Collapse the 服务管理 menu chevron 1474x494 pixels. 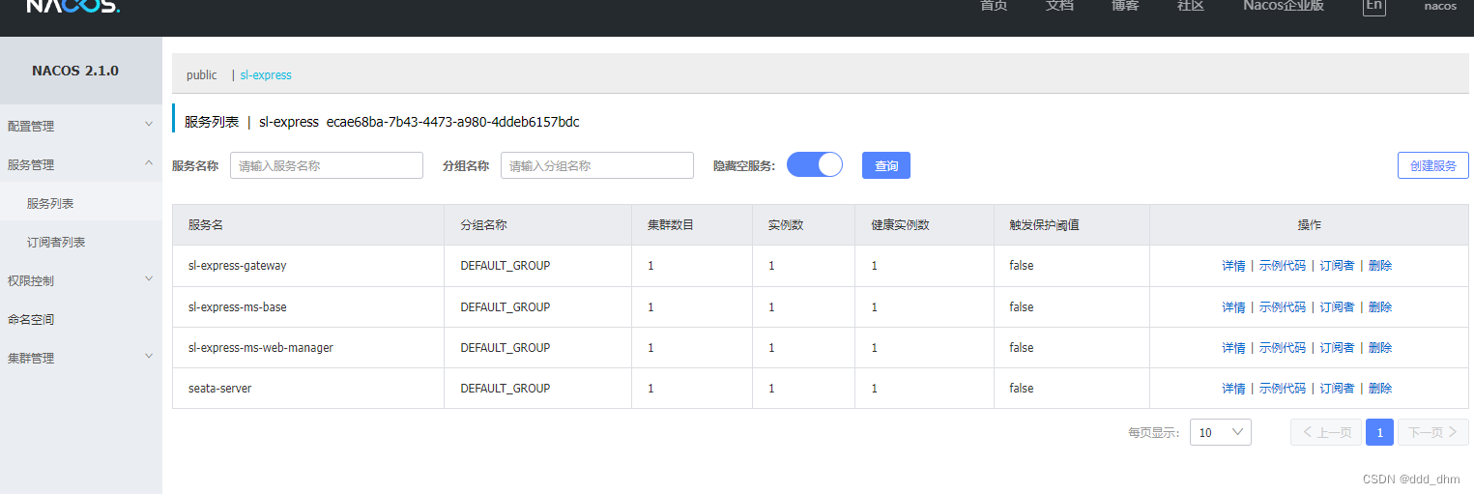coord(149,163)
